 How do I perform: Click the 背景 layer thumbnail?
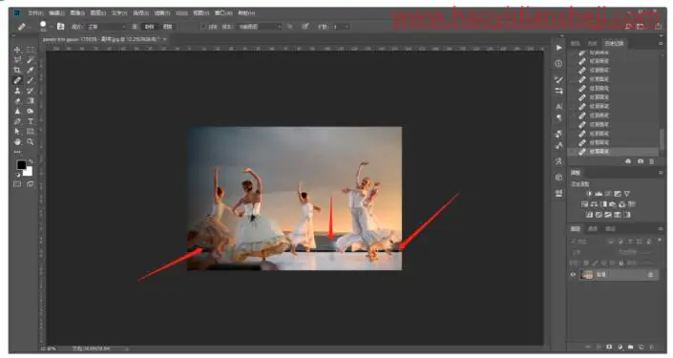[x=586, y=275]
